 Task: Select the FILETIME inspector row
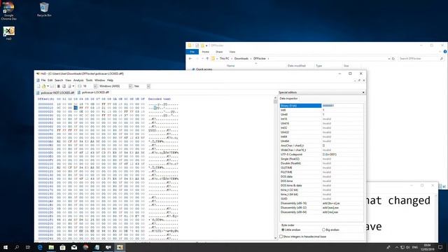tap(321, 172)
